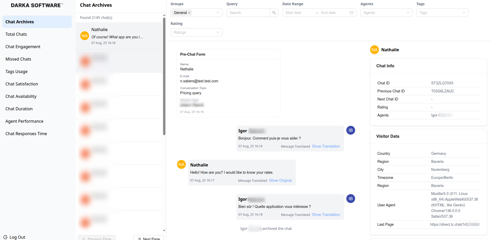Click the first Igor IB avatar in conversation
This screenshot has height=240, width=491.
(350, 130)
